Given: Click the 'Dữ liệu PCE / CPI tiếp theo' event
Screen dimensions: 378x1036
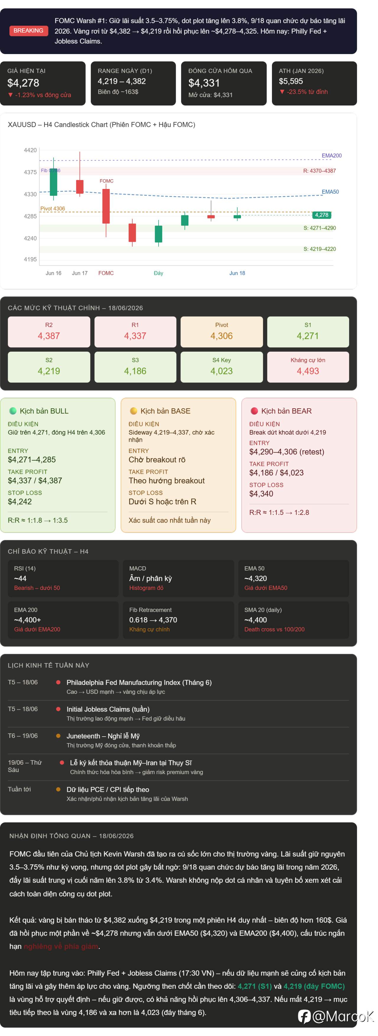Looking at the screenshot, I should pos(108,789).
